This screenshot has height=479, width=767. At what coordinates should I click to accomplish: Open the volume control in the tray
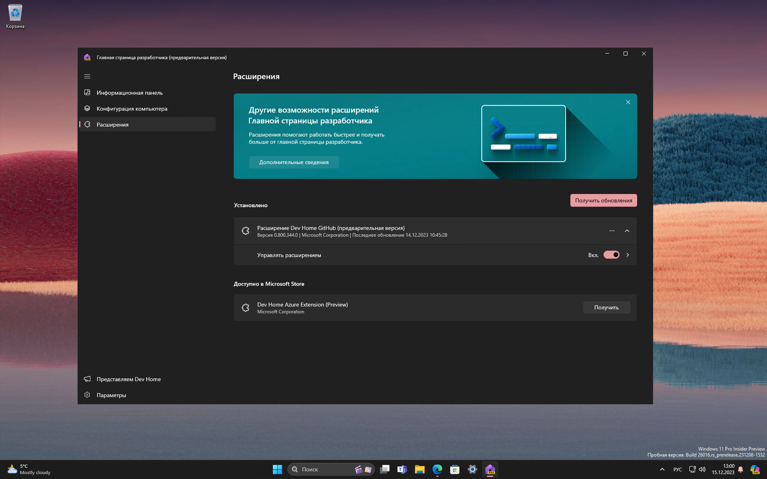tap(702, 469)
